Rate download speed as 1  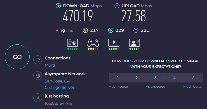click(x=118, y=78)
